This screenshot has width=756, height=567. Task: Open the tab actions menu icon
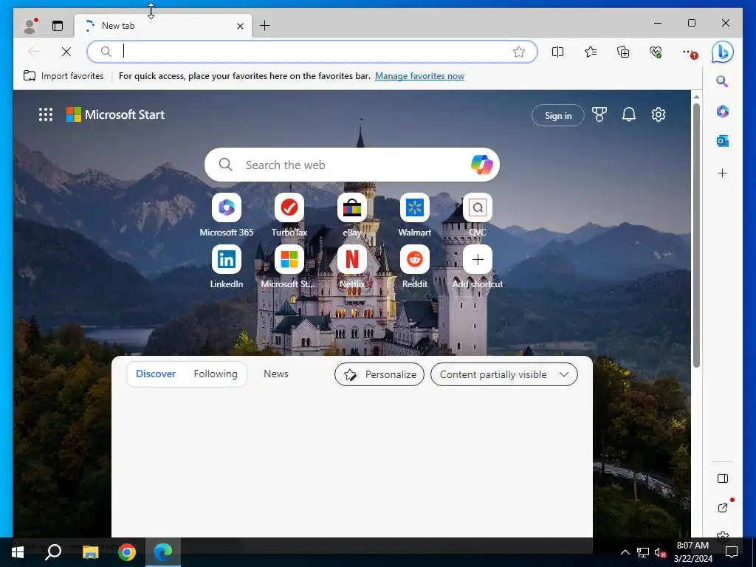point(58,26)
